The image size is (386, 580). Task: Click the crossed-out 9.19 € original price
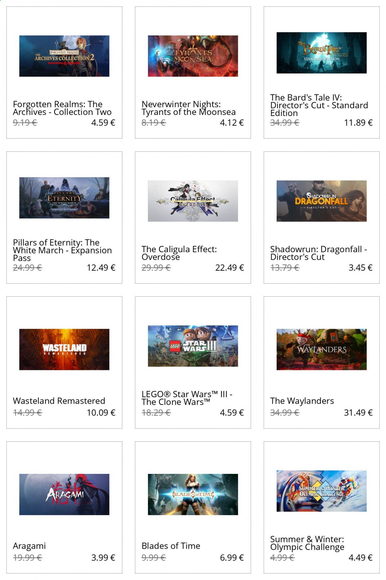(x=25, y=122)
